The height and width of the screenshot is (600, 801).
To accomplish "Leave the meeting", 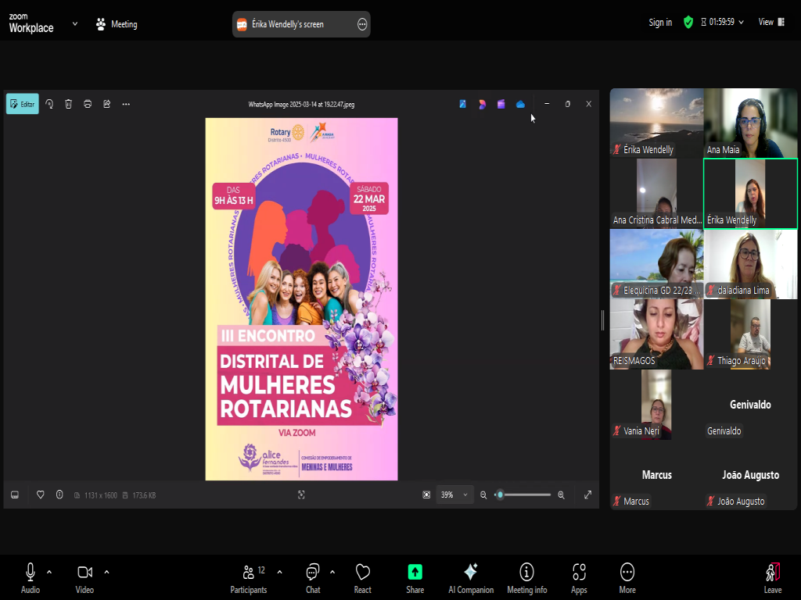I will pos(772,577).
